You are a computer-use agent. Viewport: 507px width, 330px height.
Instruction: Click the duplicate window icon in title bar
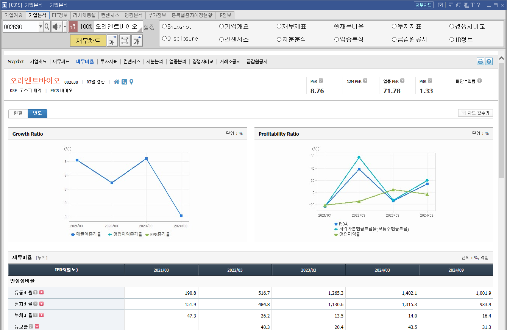pyautogui.click(x=459, y=5)
